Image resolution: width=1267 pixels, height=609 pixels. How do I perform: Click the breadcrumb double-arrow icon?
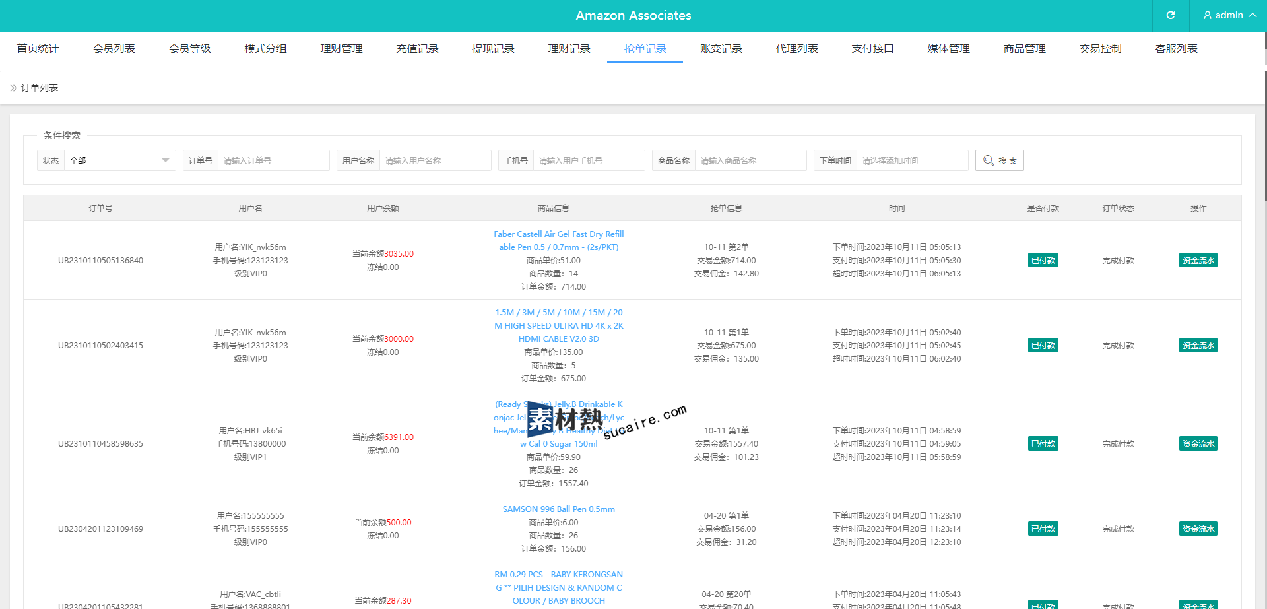tap(13, 88)
